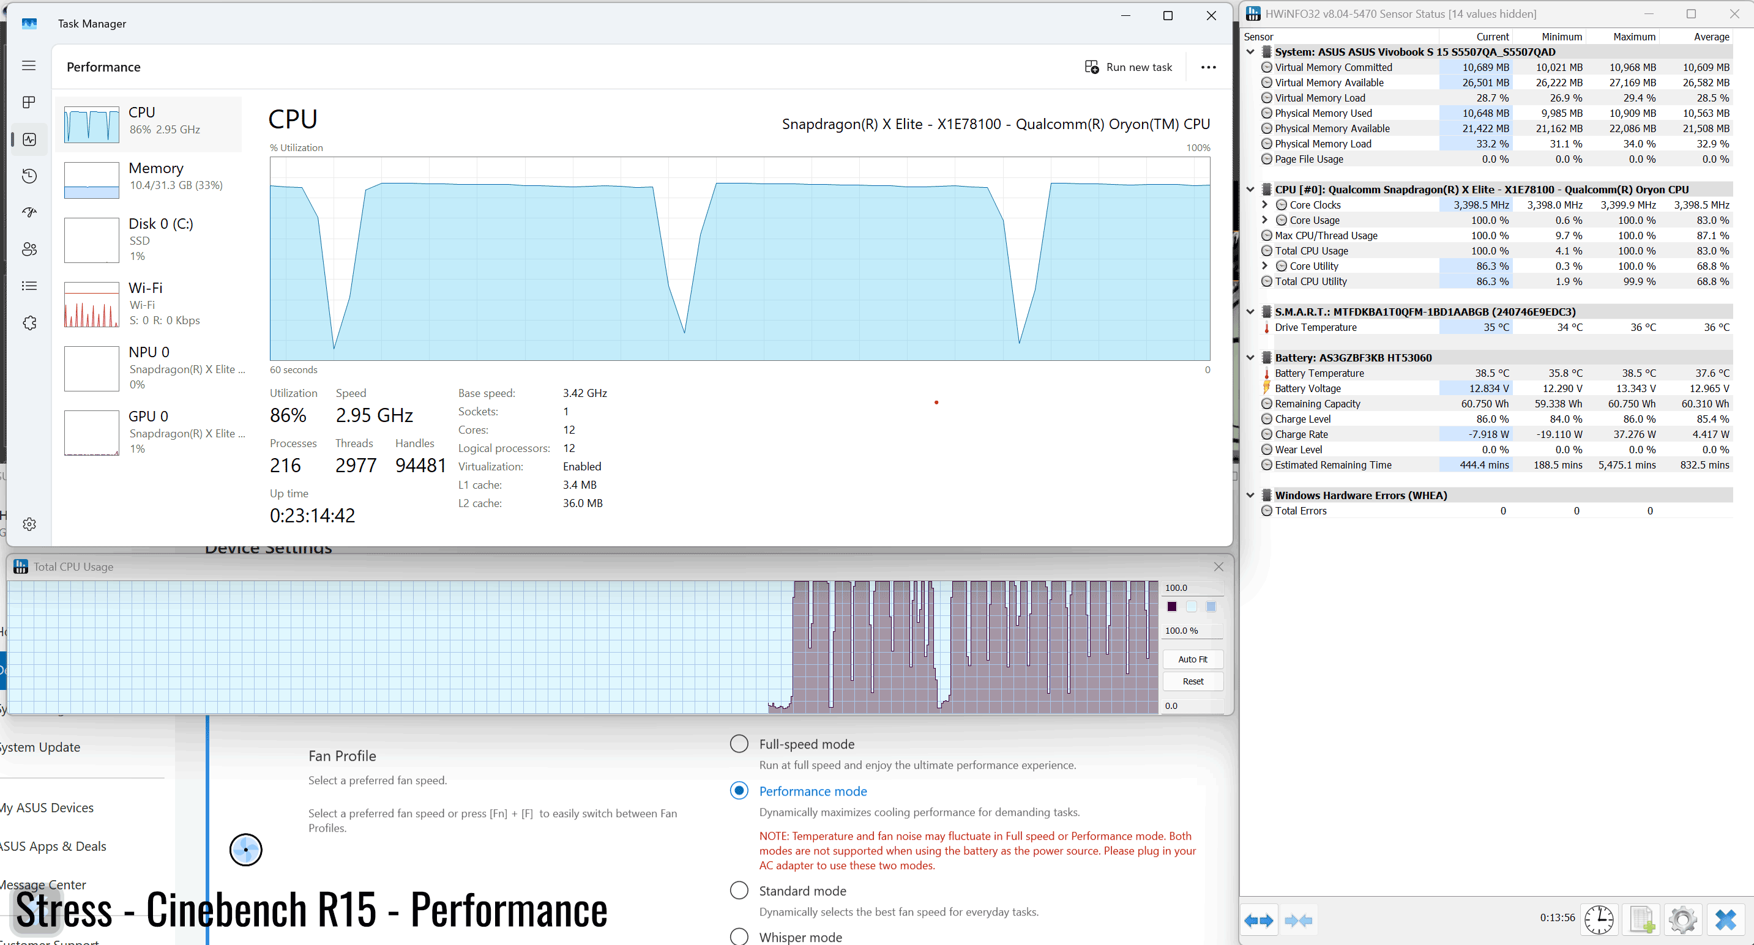Click HWiNFO clock reset timer icon

coord(1598,921)
